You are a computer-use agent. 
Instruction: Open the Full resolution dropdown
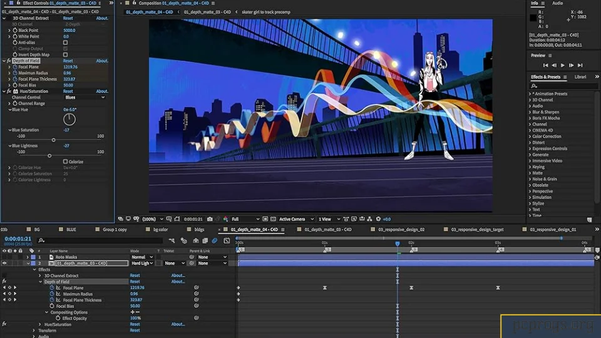click(x=245, y=219)
